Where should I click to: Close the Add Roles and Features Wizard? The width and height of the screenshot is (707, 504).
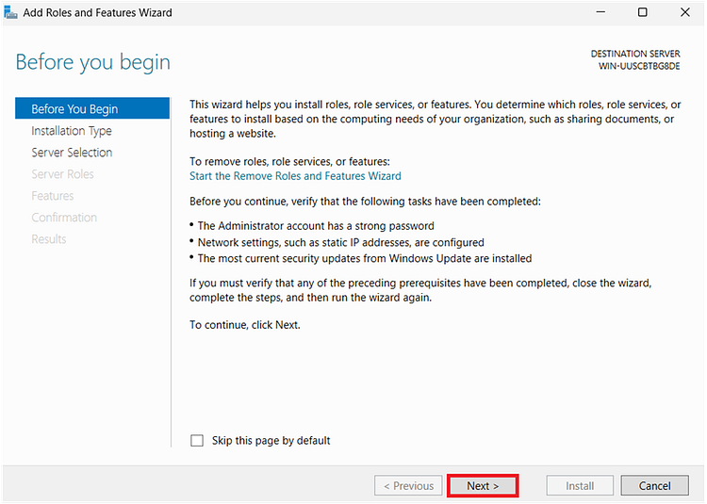(685, 12)
